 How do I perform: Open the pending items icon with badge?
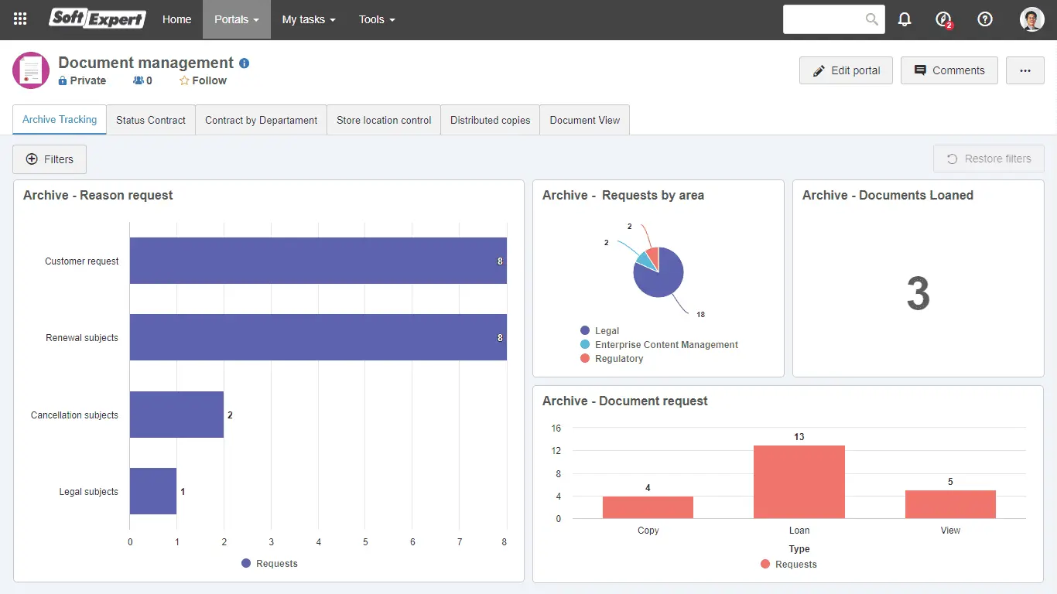943,19
